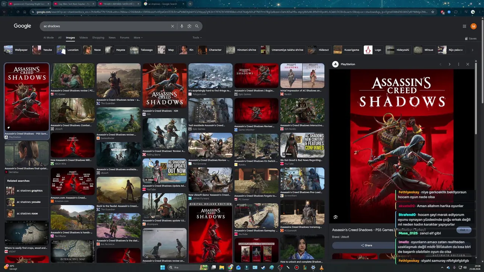484x272 pixels.
Task: Show hidden system tray icons
Action: [442, 267]
